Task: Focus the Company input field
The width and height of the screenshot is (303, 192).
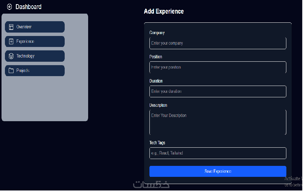Action: (x=218, y=43)
